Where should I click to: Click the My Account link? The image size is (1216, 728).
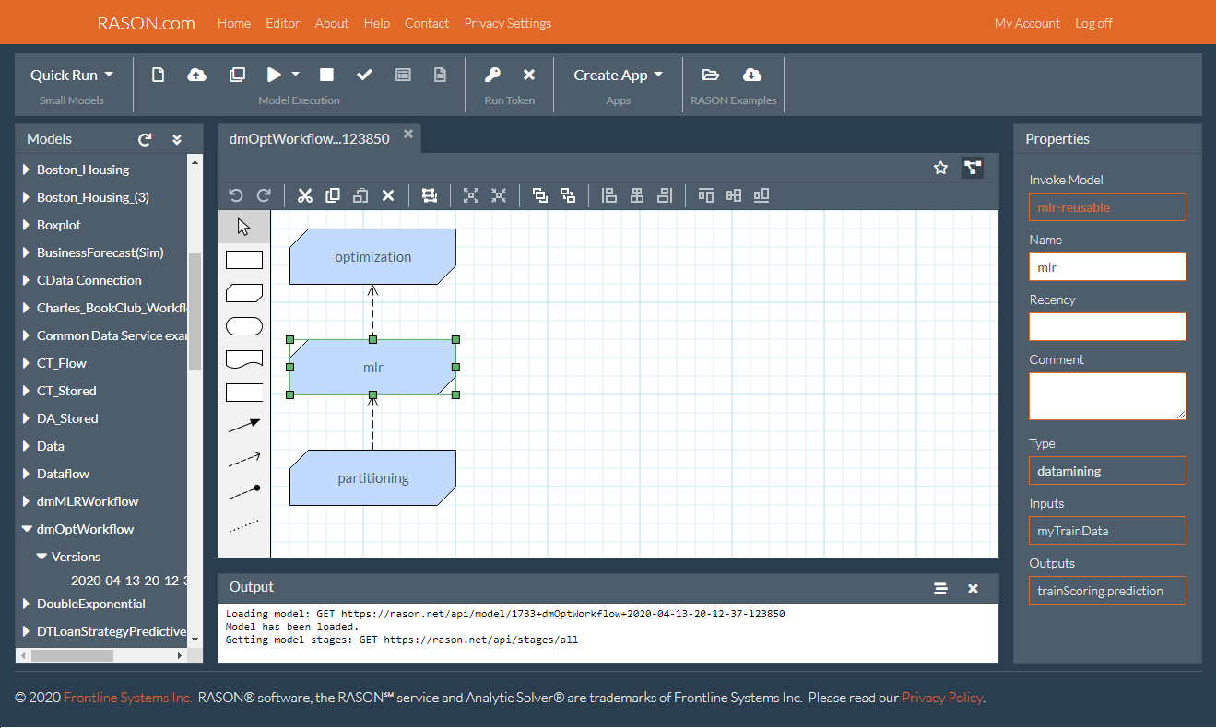click(x=1027, y=23)
